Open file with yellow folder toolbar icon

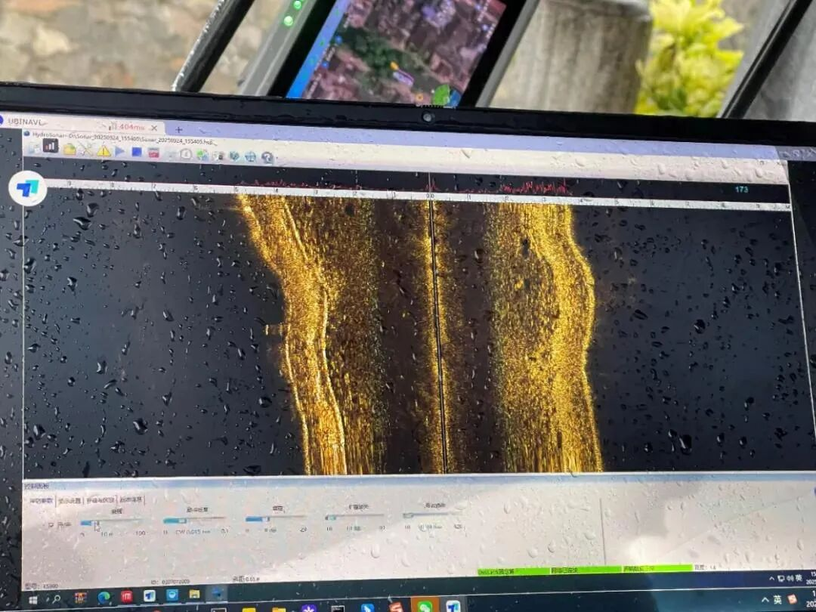click(x=70, y=149)
